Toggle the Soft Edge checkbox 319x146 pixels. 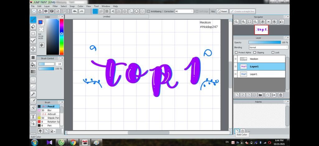click(197, 12)
